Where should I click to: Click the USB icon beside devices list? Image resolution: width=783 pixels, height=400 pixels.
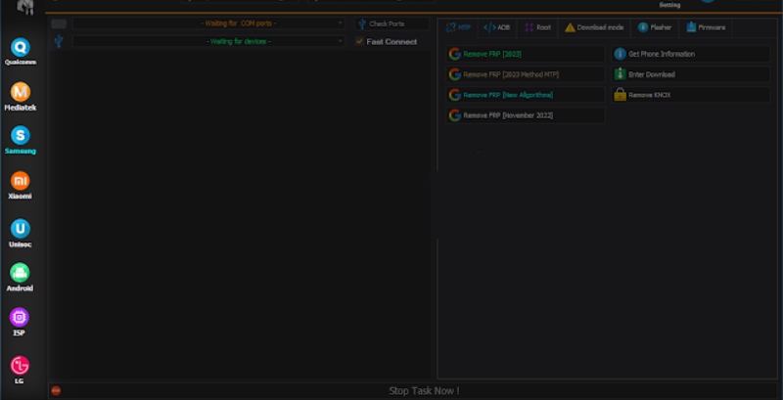coord(59,41)
